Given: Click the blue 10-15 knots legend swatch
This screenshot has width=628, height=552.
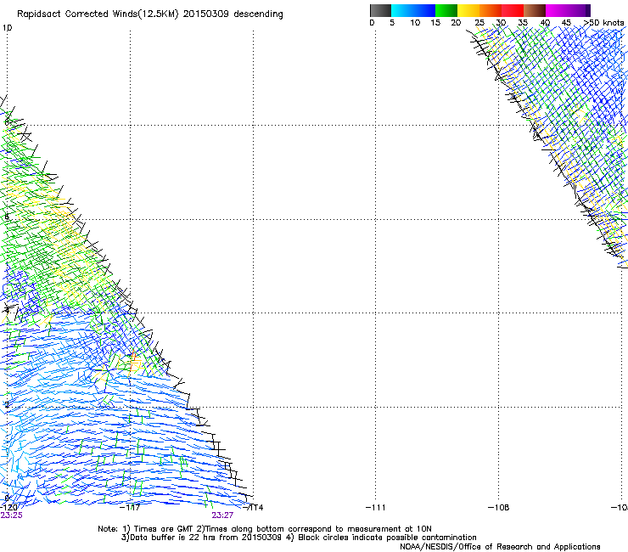Looking at the screenshot, I should (424, 10).
